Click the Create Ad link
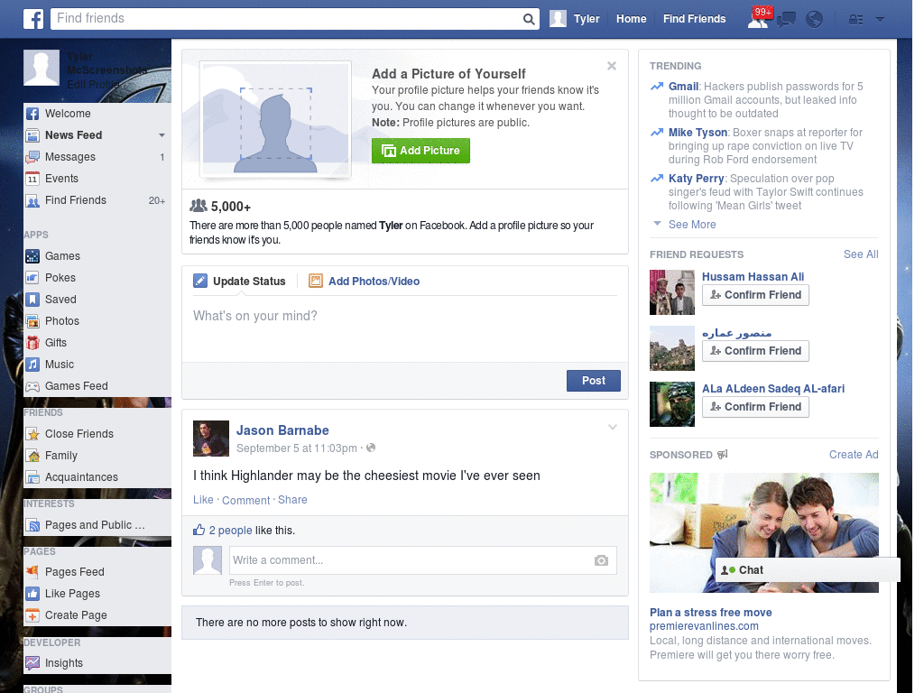This screenshot has width=924, height=693. click(854, 455)
